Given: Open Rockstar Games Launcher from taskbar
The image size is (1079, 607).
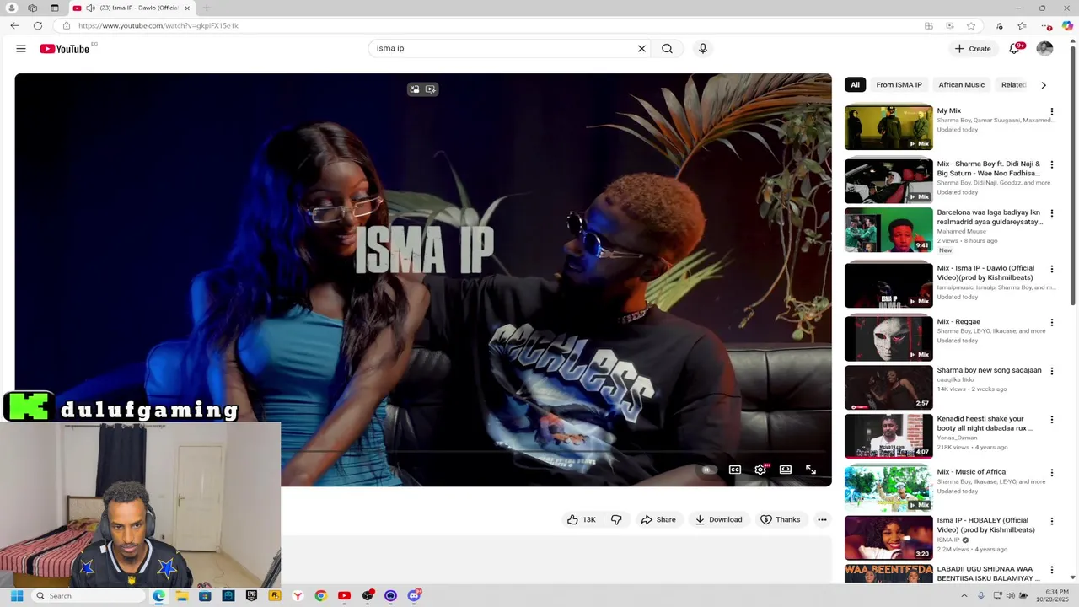Looking at the screenshot, I should pos(274,596).
